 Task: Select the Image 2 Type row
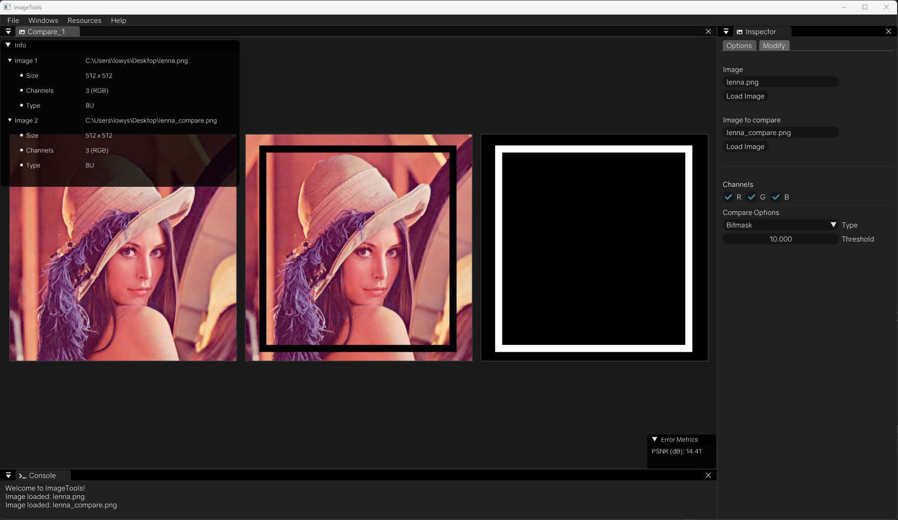coord(121,165)
